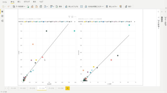
Task: Open the ファイル menu
Action: (x=4, y=2)
